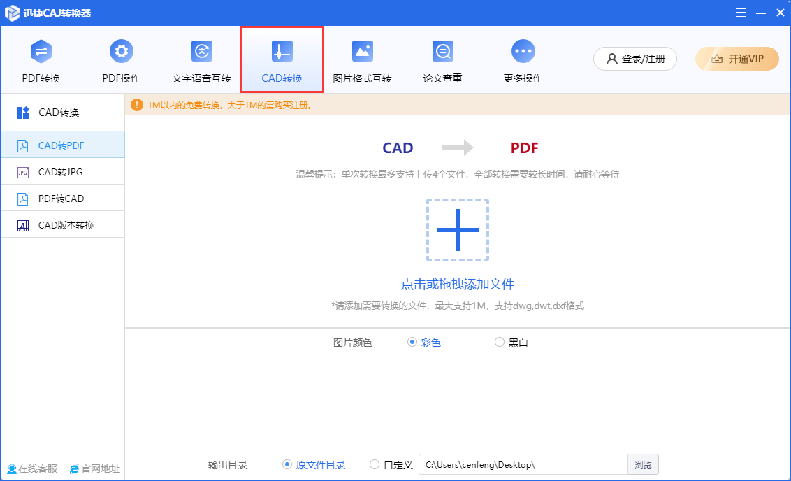Click the 浏览 browse button
Viewport: 791px width, 481px height.
click(643, 465)
